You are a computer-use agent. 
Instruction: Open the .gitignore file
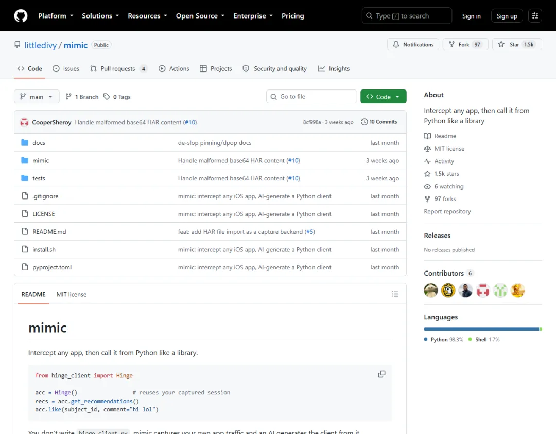click(45, 196)
